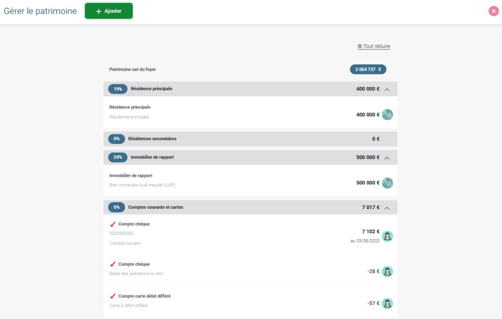
Task: Close the Gérer le patrimoine panel
Action: tap(494, 11)
